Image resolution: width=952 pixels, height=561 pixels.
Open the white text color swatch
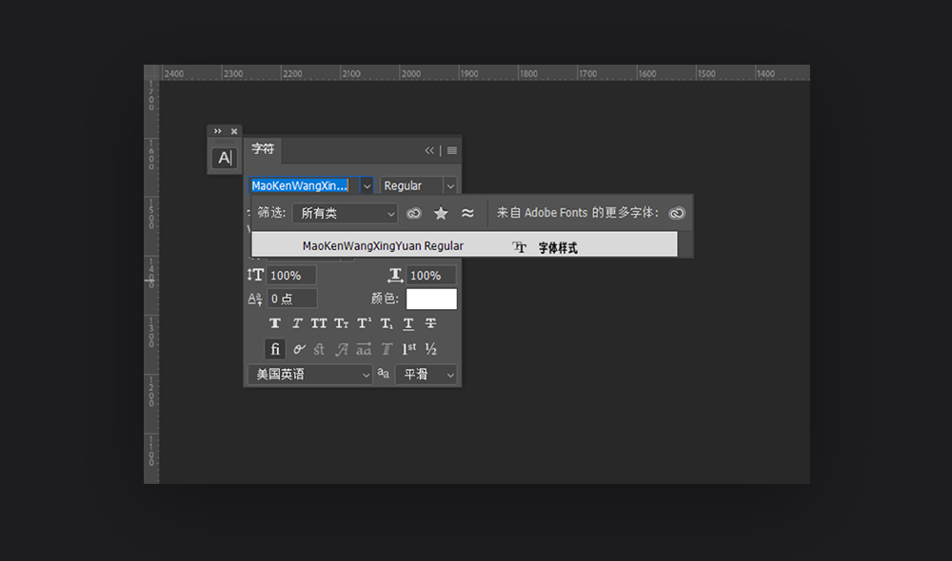(431, 300)
